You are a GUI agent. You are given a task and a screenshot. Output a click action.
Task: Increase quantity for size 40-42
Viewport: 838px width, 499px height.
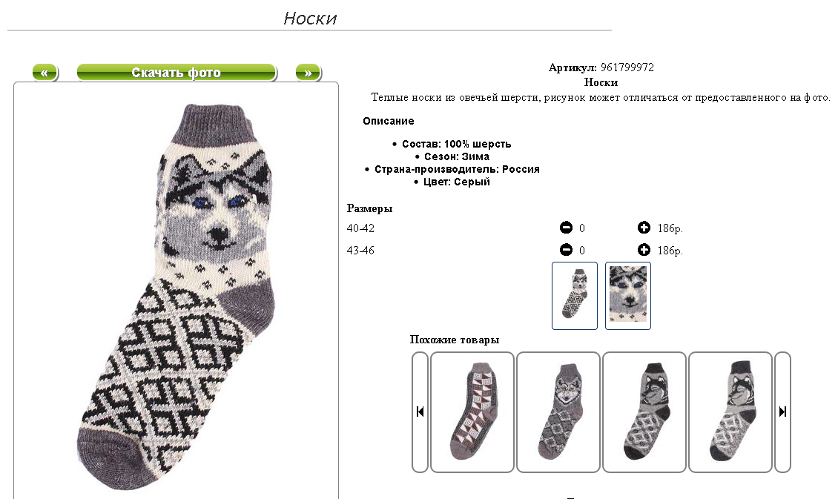click(x=644, y=228)
